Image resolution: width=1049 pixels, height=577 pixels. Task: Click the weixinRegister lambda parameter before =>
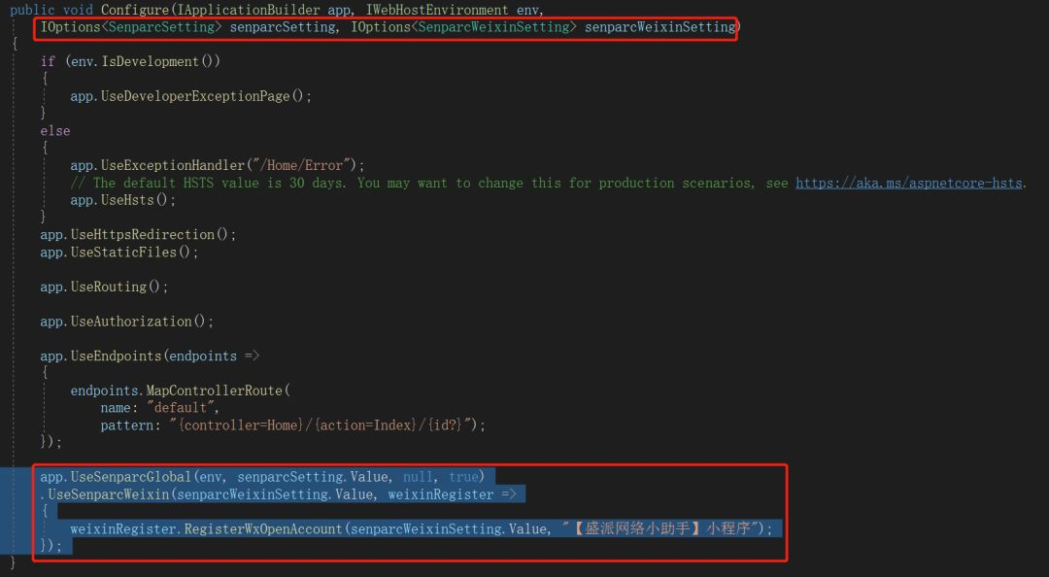tap(441, 494)
